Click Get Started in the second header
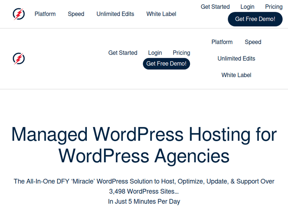Screen dimensions: 288x216 (x=122, y=53)
